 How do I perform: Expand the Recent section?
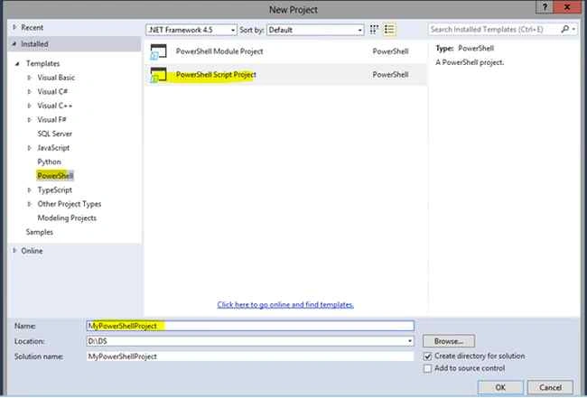click(14, 27)
